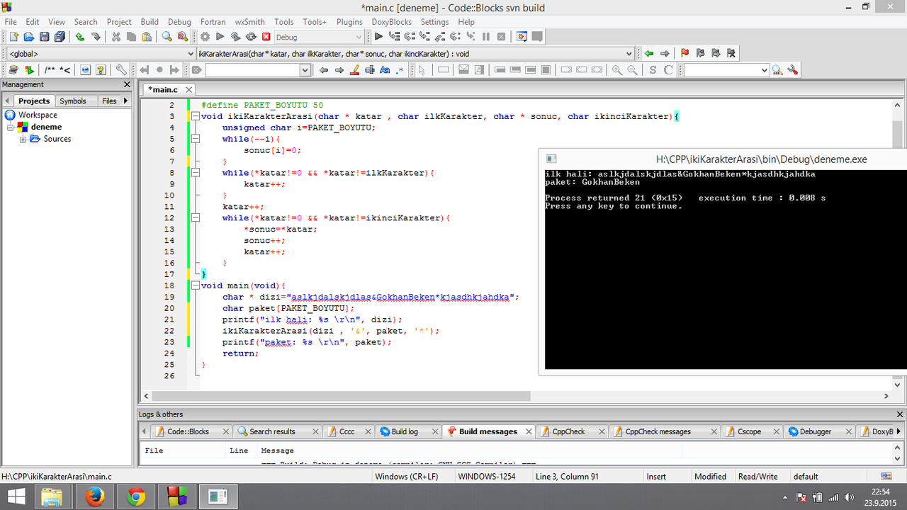Run the program with the green play icon
The height and width of the screenshot is (510, 907).
pos(220,37)
